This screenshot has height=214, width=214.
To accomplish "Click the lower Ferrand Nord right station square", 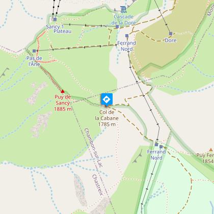I will (161, 147).
